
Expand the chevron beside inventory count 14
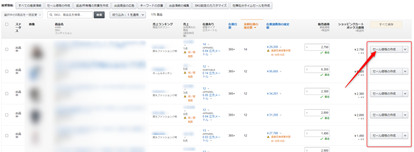pyautogui.click(x=208, y=44)
